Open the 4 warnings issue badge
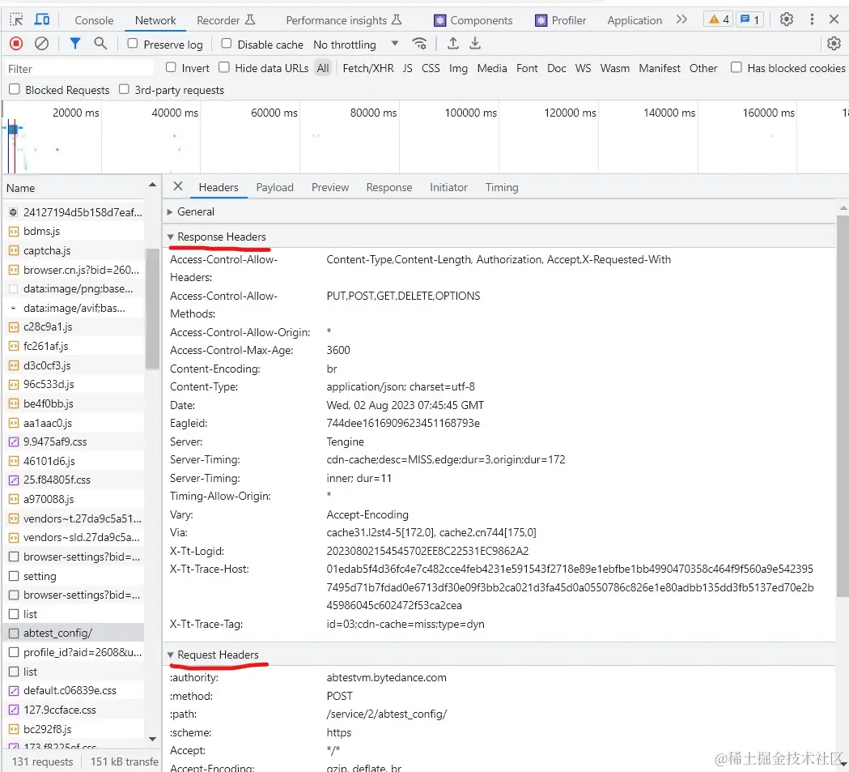Image resolution: width=849 pixels, height=772 pixels. coord(719,20)
